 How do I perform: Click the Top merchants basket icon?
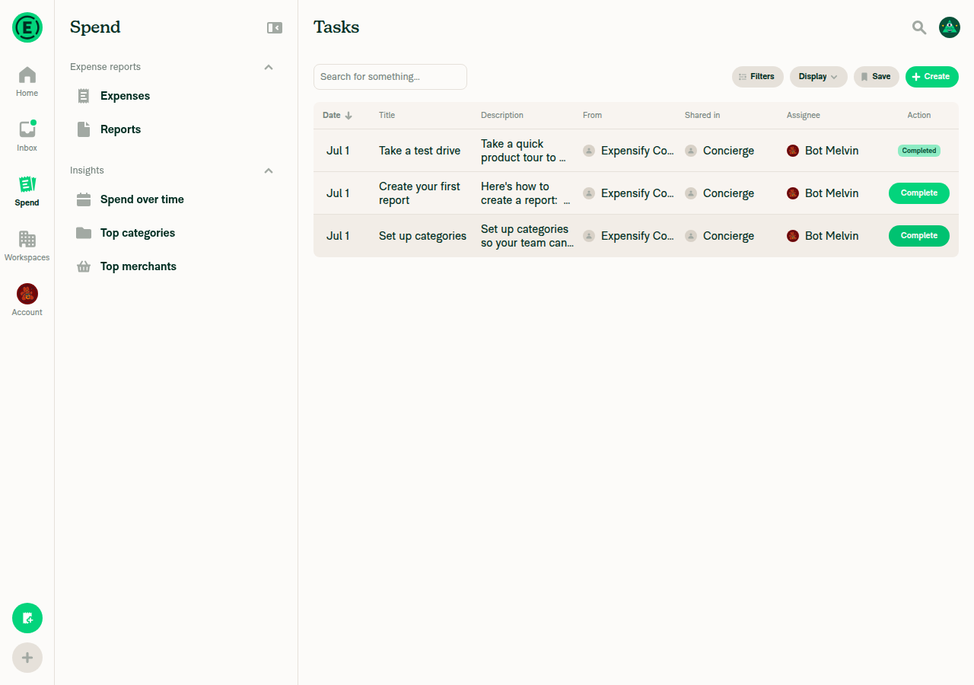pyautogui.click(x=84, y=266)
